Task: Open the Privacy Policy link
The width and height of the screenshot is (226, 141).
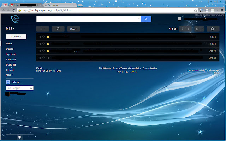Action: (x=135, y=68)
